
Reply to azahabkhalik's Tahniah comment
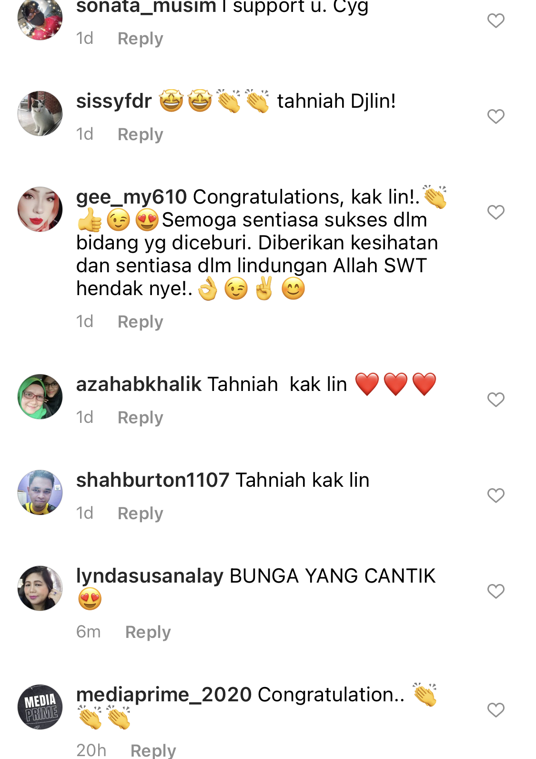point(140,418)
